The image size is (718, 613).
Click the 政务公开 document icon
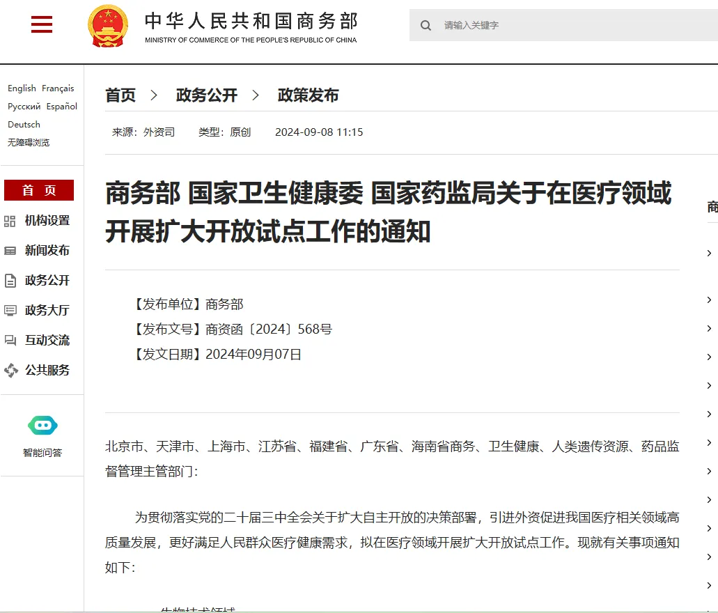click(x=12, y=280)
